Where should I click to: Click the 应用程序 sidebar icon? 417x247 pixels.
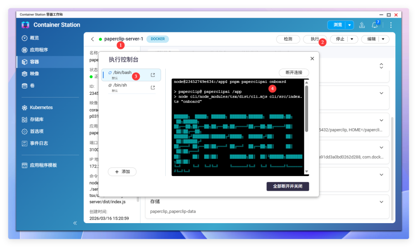[24, 50]
